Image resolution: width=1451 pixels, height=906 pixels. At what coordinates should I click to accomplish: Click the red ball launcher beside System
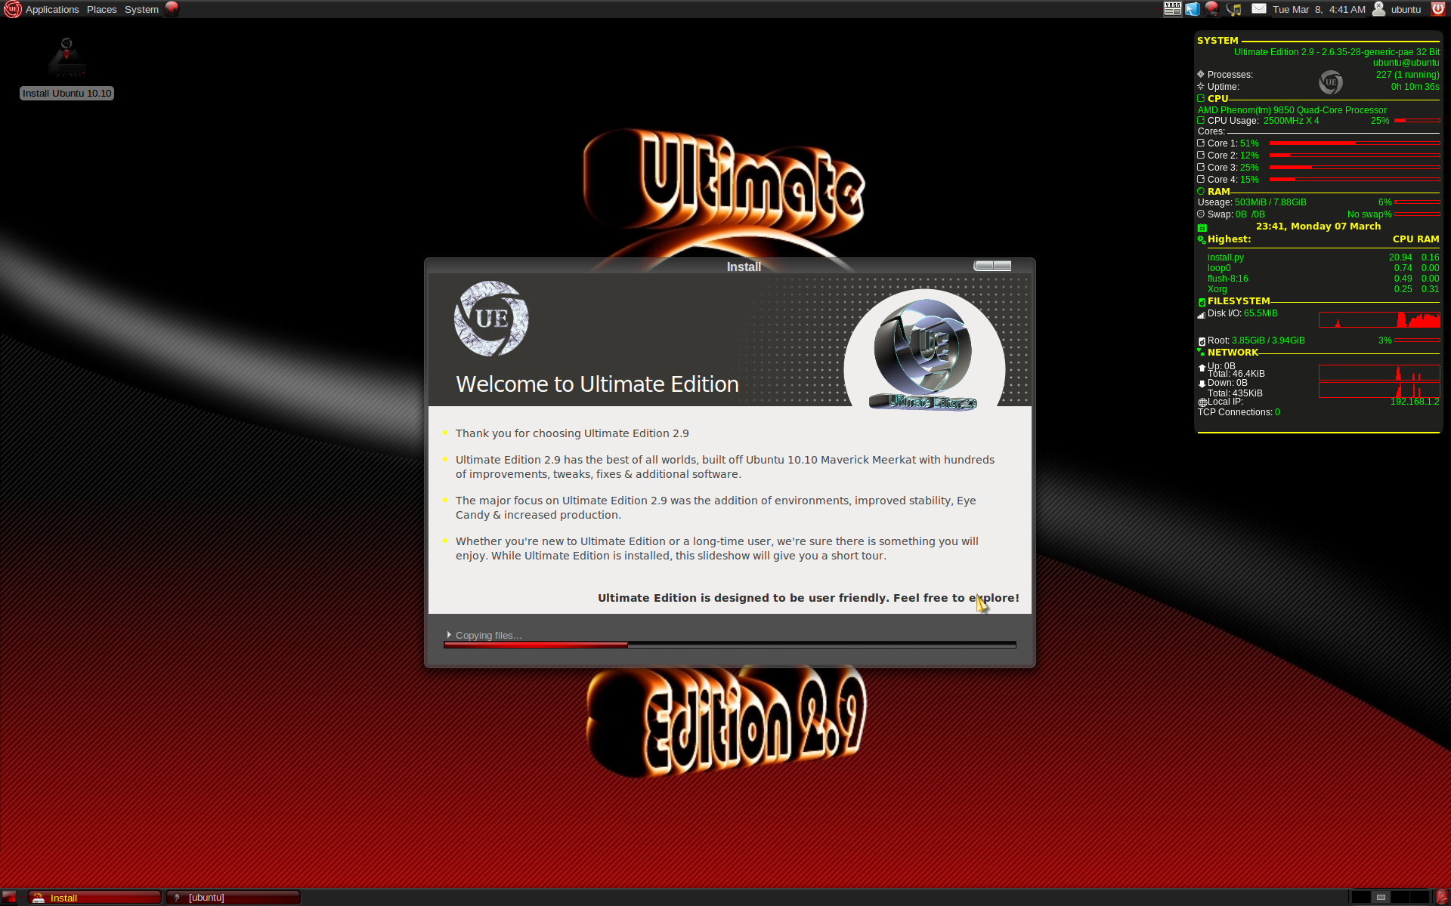172,8
